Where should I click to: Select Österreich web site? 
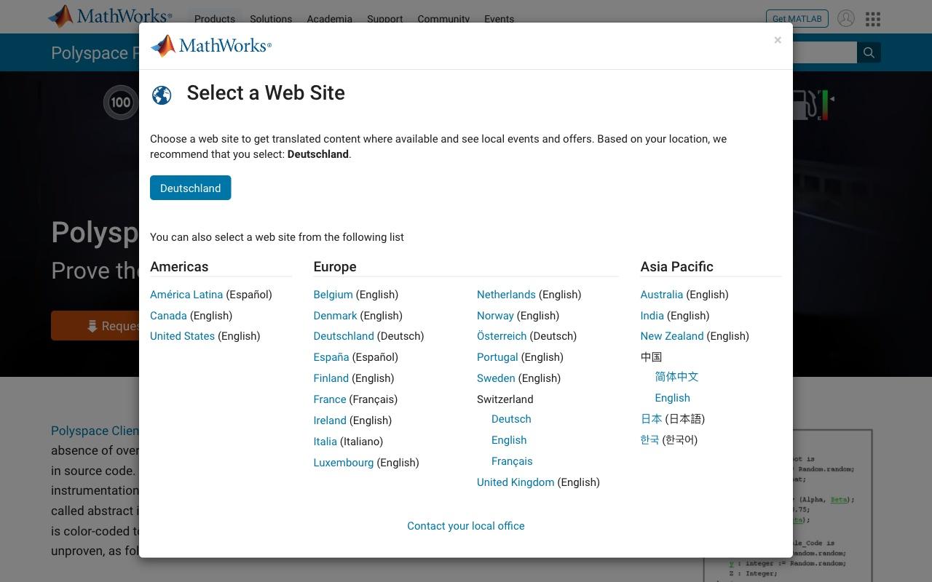(x=502, y=336)
